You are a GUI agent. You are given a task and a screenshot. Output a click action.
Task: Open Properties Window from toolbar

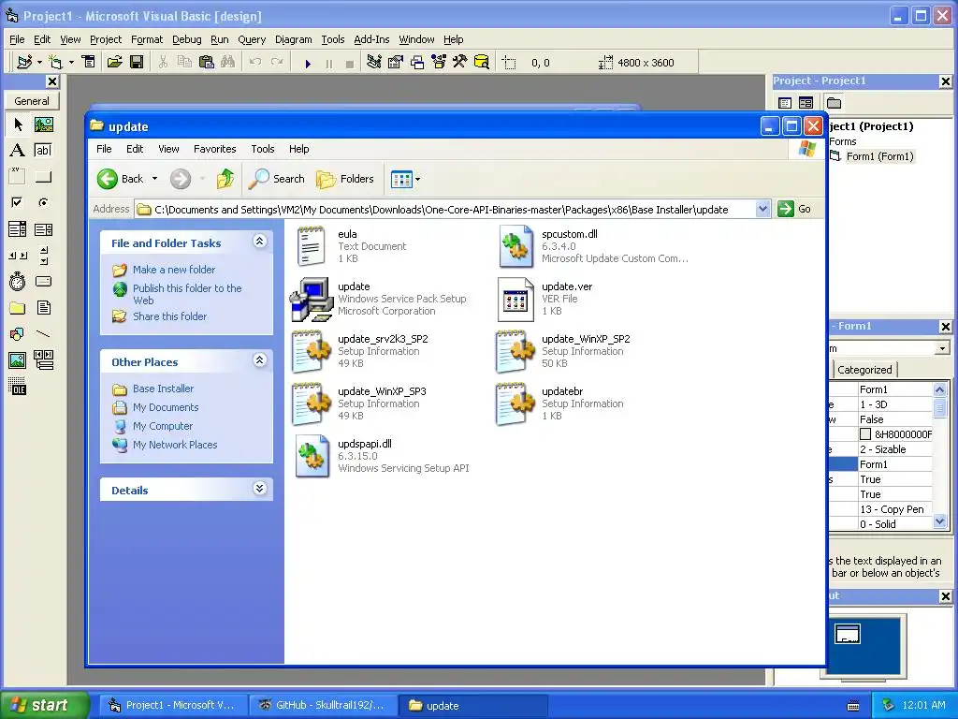pos(396,62)
